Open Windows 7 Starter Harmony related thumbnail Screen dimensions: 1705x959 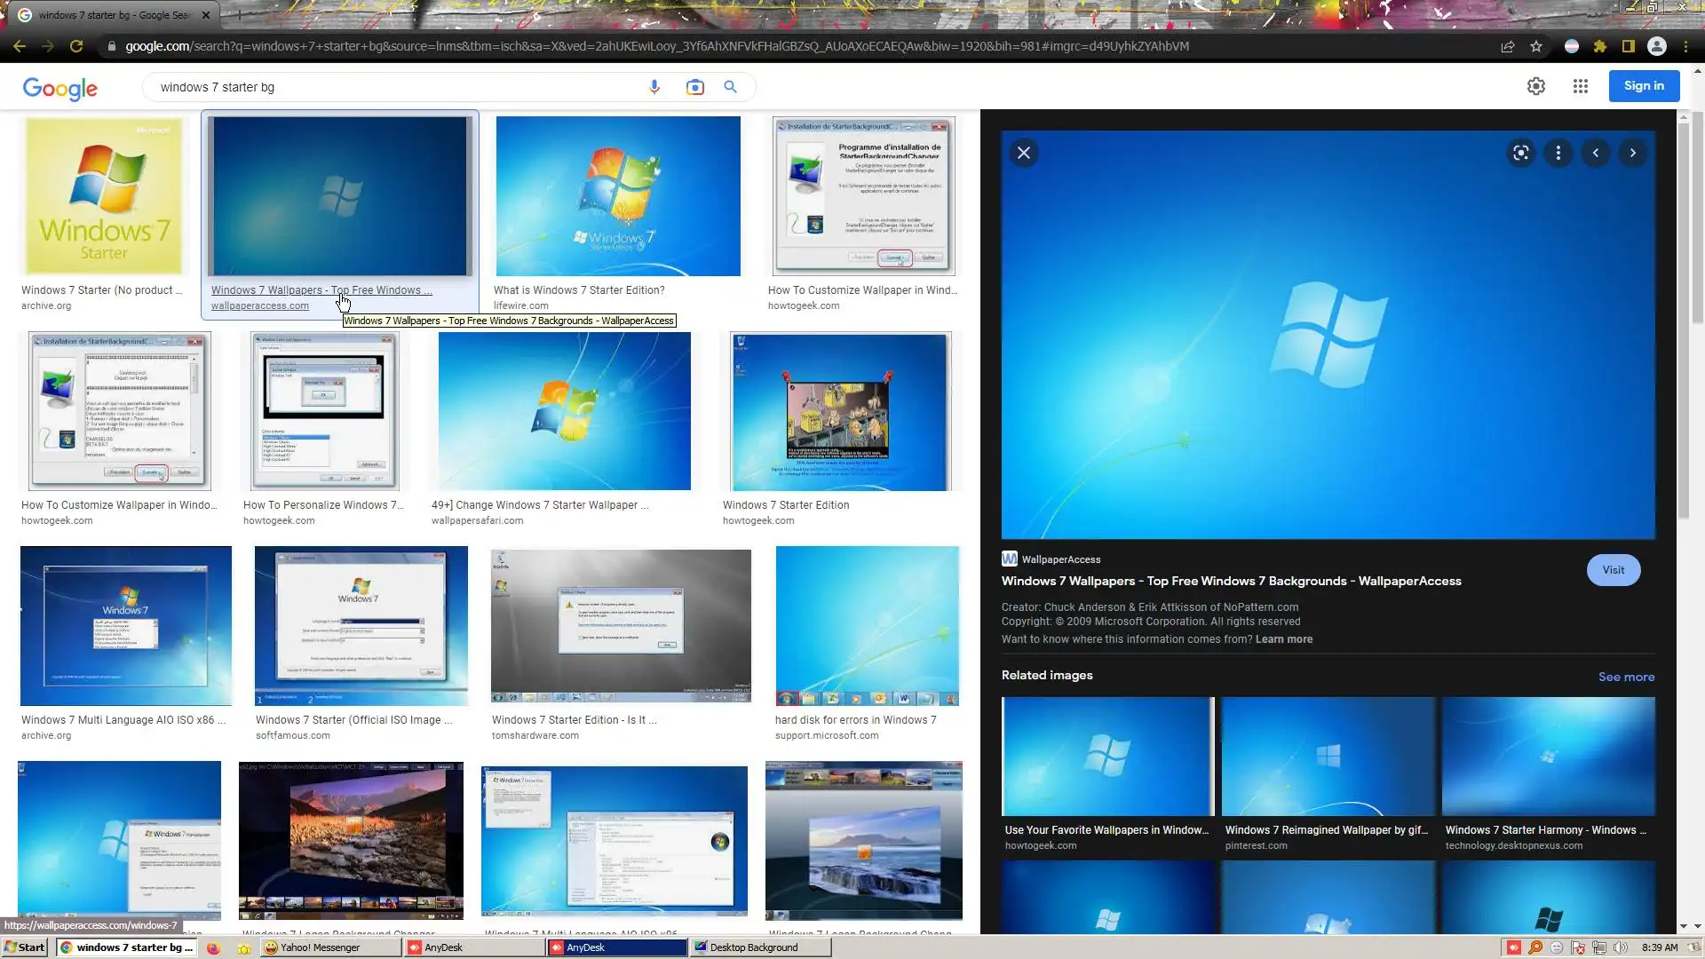(1548, 757)
